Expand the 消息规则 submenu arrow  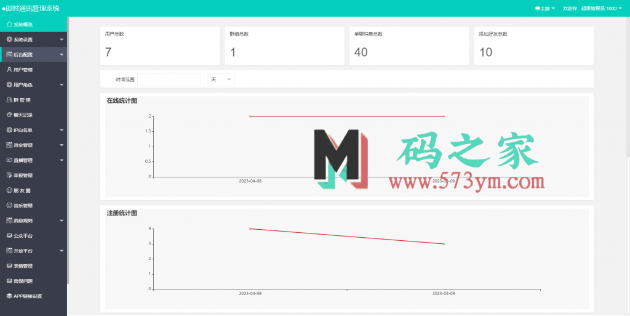point(62,221)
